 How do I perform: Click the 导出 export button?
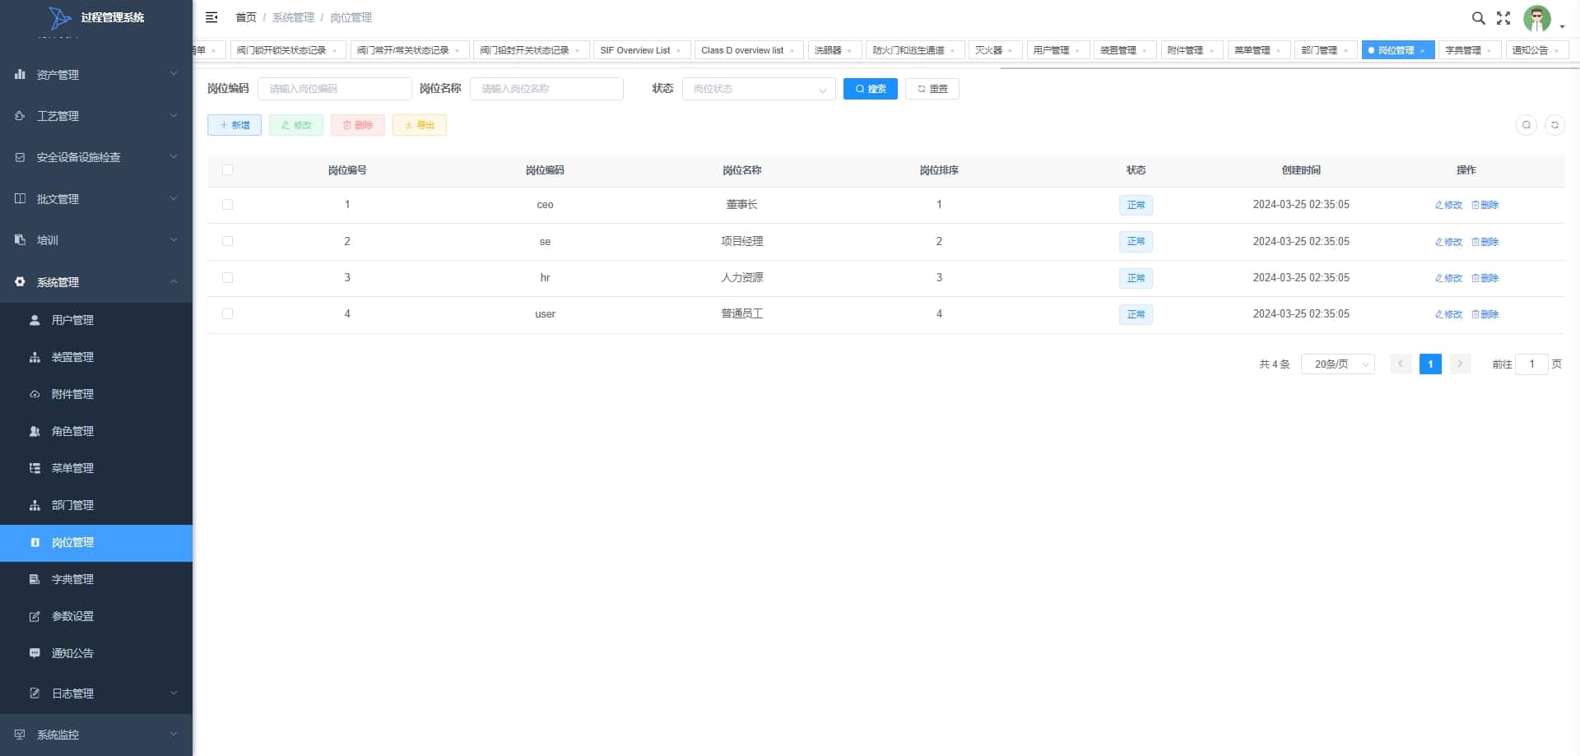click(420, 125)
